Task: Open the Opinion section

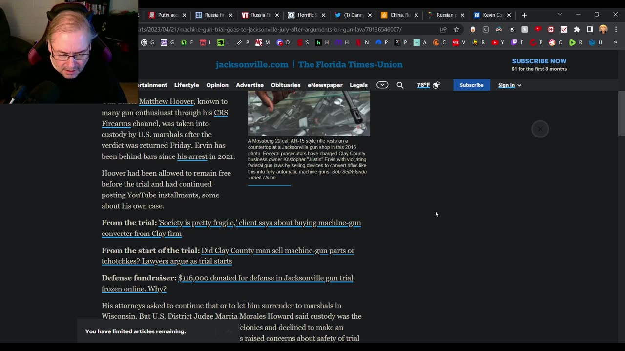Action: (x=217, y=85)
